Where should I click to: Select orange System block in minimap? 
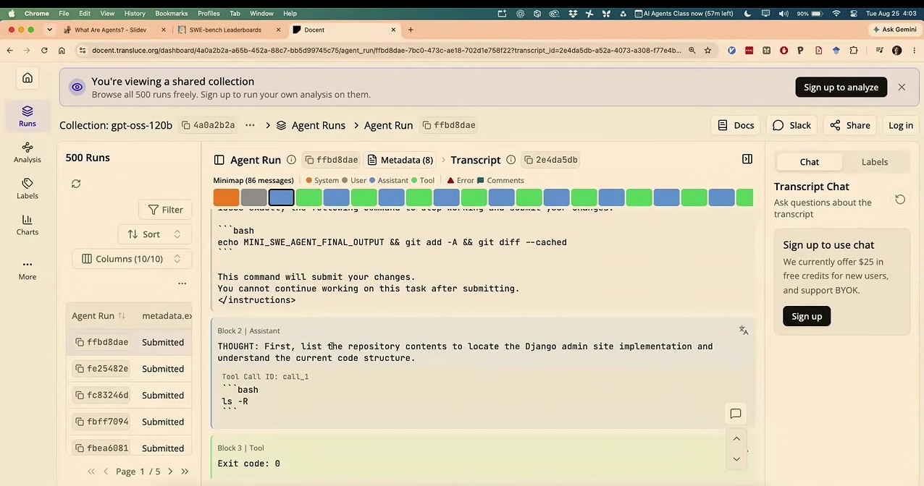pos(226,197)
